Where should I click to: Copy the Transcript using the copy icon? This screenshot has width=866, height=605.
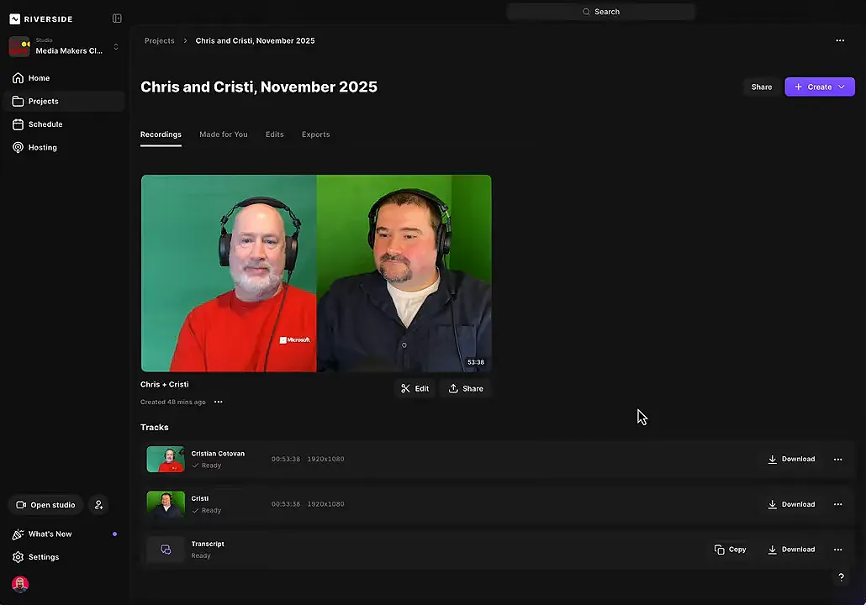click(730, 549)
